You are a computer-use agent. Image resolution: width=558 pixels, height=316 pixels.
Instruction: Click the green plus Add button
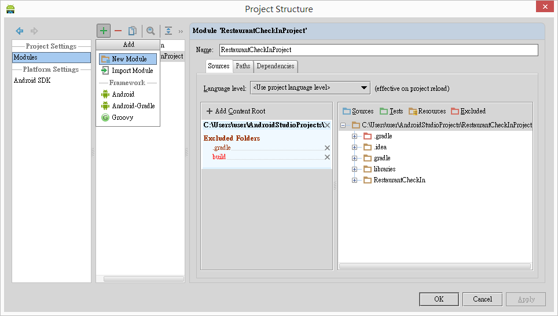tap(103, 31)
